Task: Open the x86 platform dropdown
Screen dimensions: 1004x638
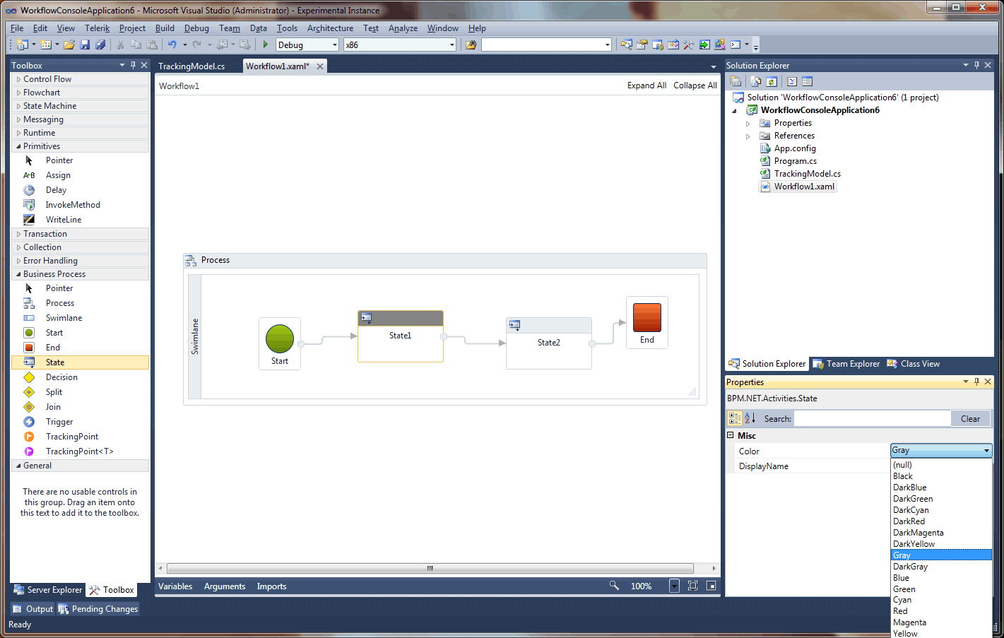Action: pyautogui.click(x=452, y=45)
